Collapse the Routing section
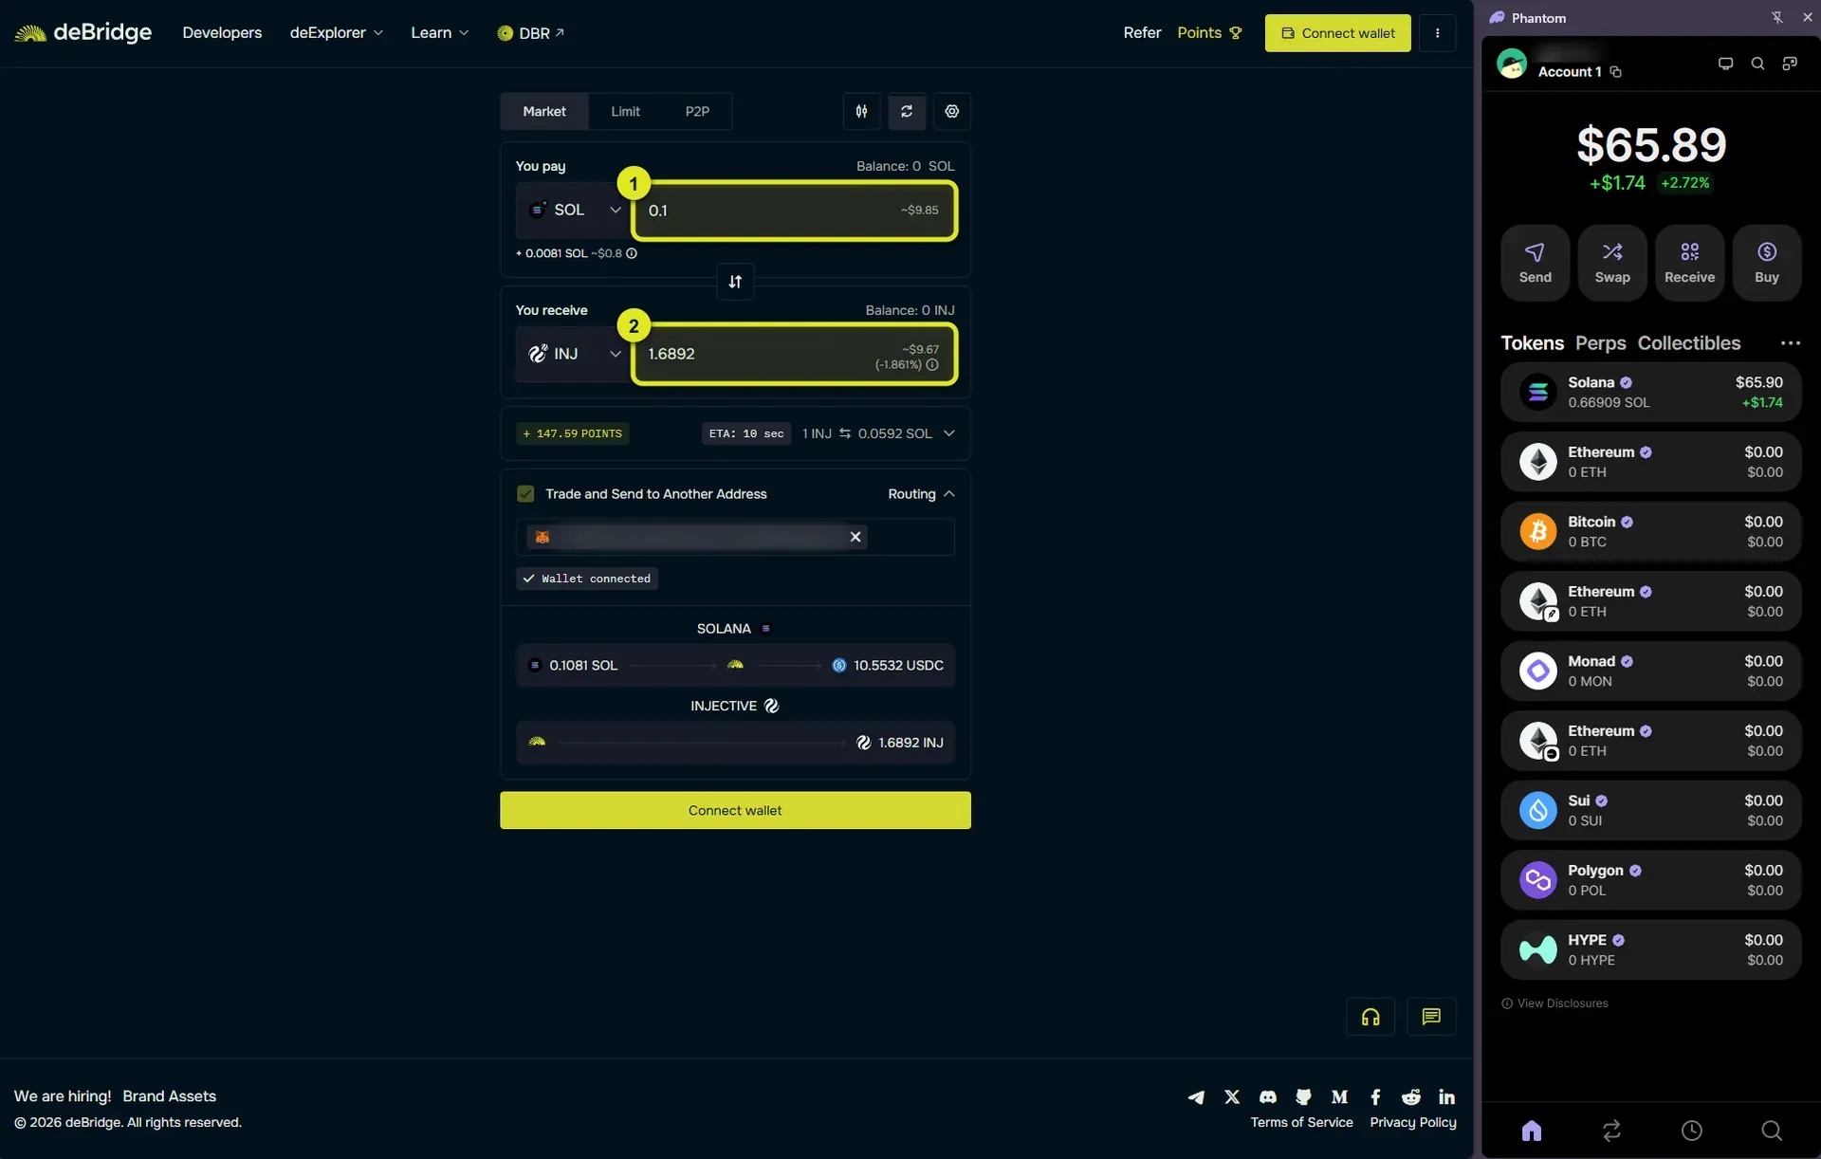Viewport: 1821px width, 1159px height. tap(921, 494)
